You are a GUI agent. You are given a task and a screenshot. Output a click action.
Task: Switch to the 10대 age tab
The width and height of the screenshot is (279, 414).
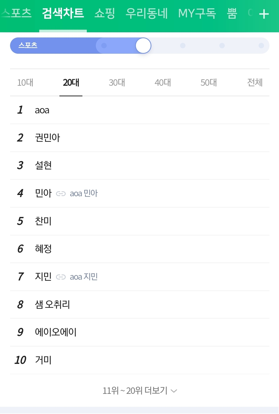point(25,83)
